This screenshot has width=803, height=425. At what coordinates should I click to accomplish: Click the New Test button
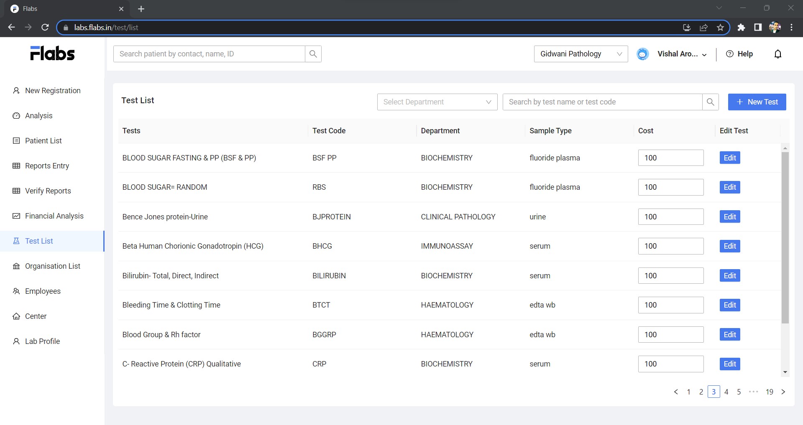[757, 102]
